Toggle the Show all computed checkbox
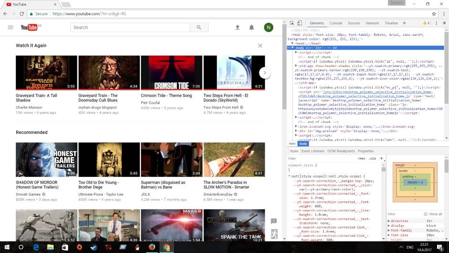 [x=426, y=214]
